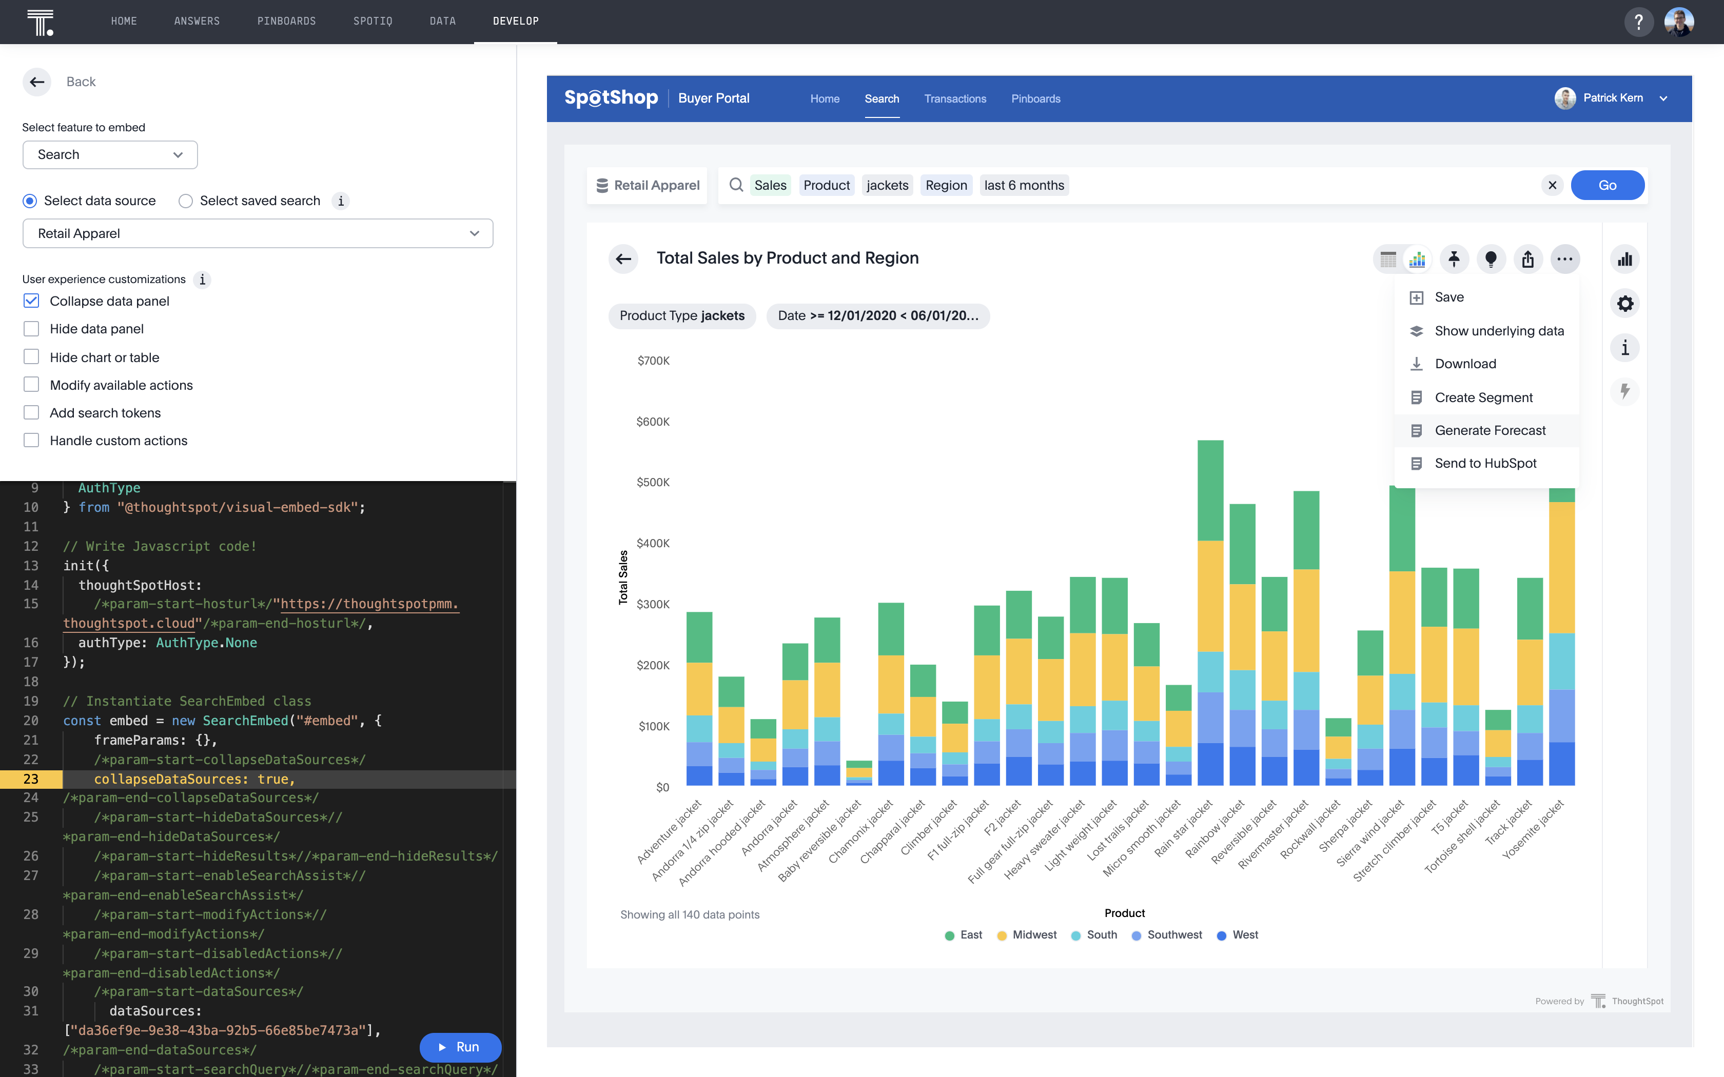This screenshot has width=1724, height=1077.
Task: Open chart settings gear icon
Action: 1625,304
